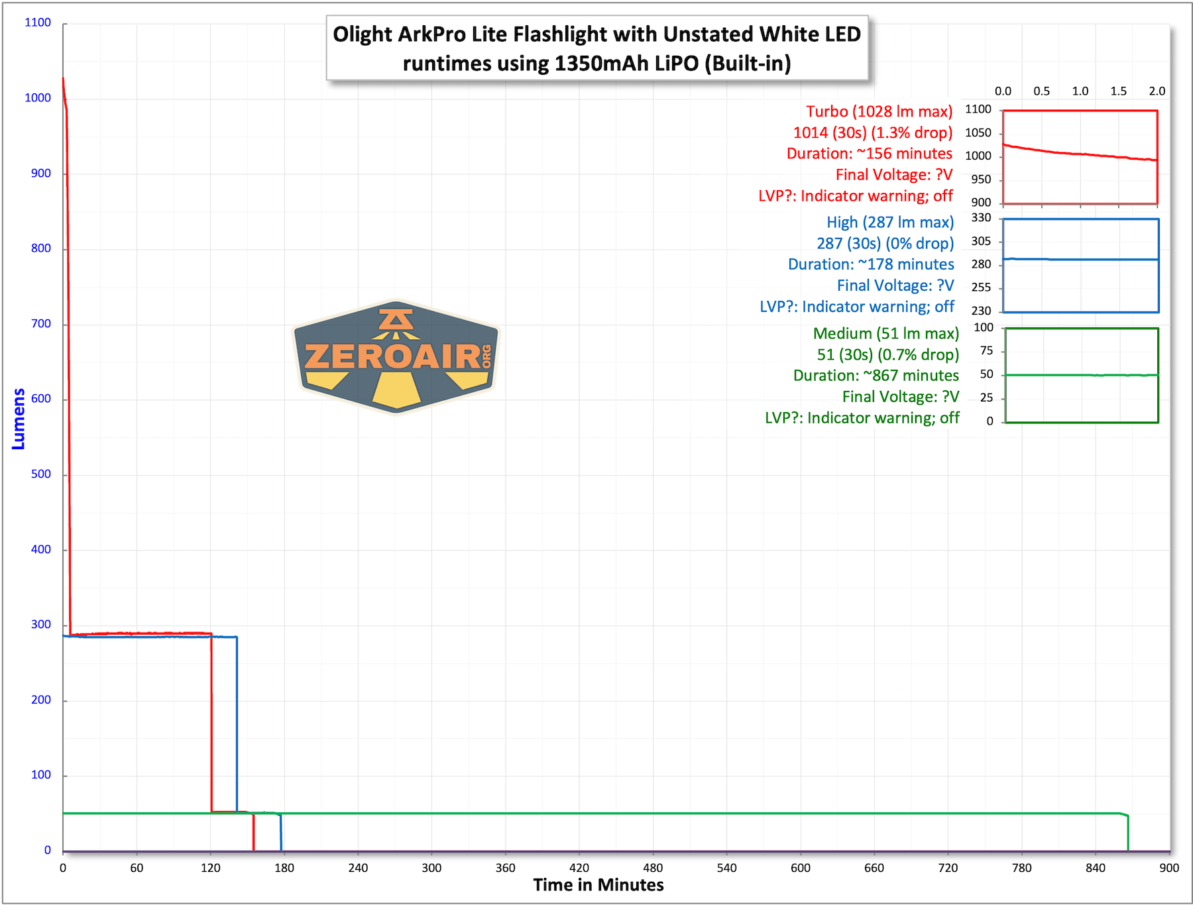Click the 840 tick on the time axis
1193x905 pixels.
click(1096, 868)
